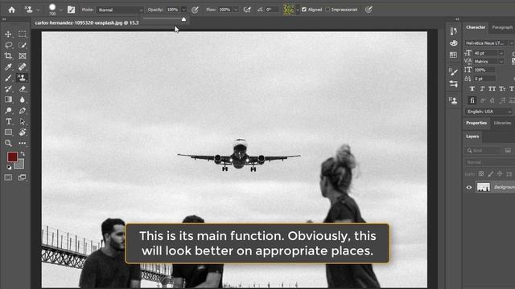Open the tool preset picker dropdown

(38, 10)
